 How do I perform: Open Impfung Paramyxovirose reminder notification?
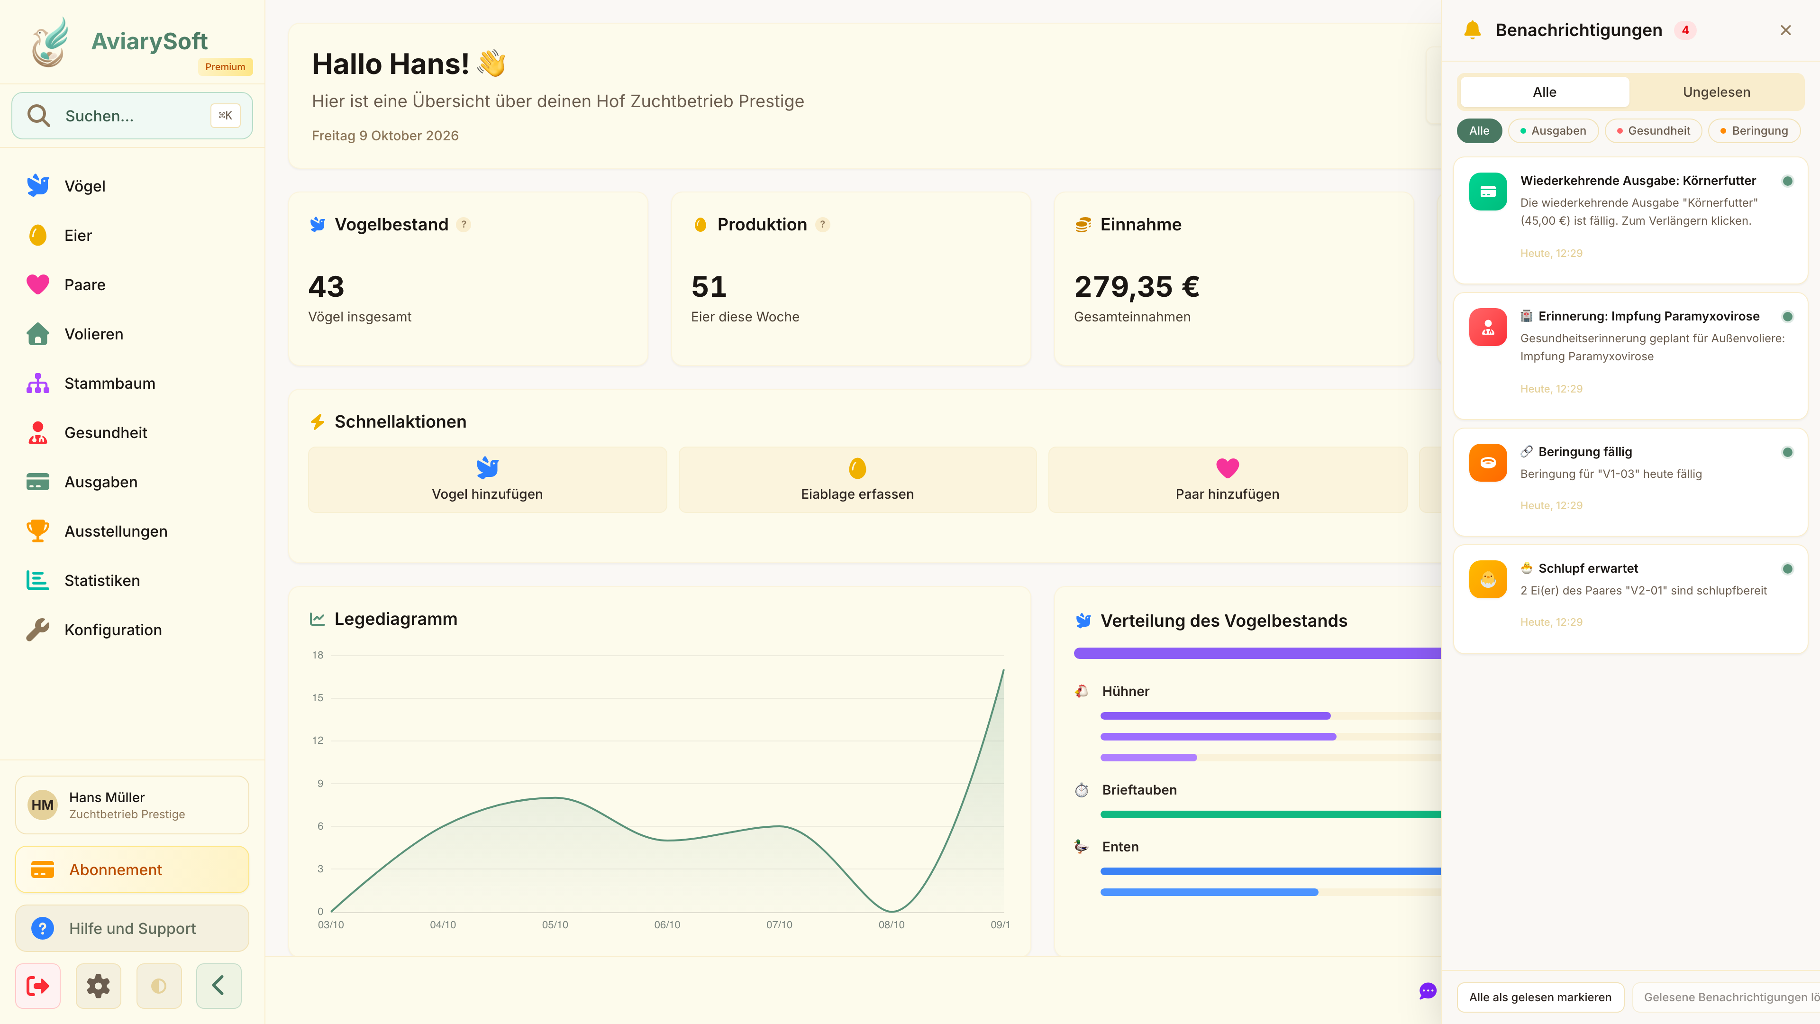pos(1630,356)
